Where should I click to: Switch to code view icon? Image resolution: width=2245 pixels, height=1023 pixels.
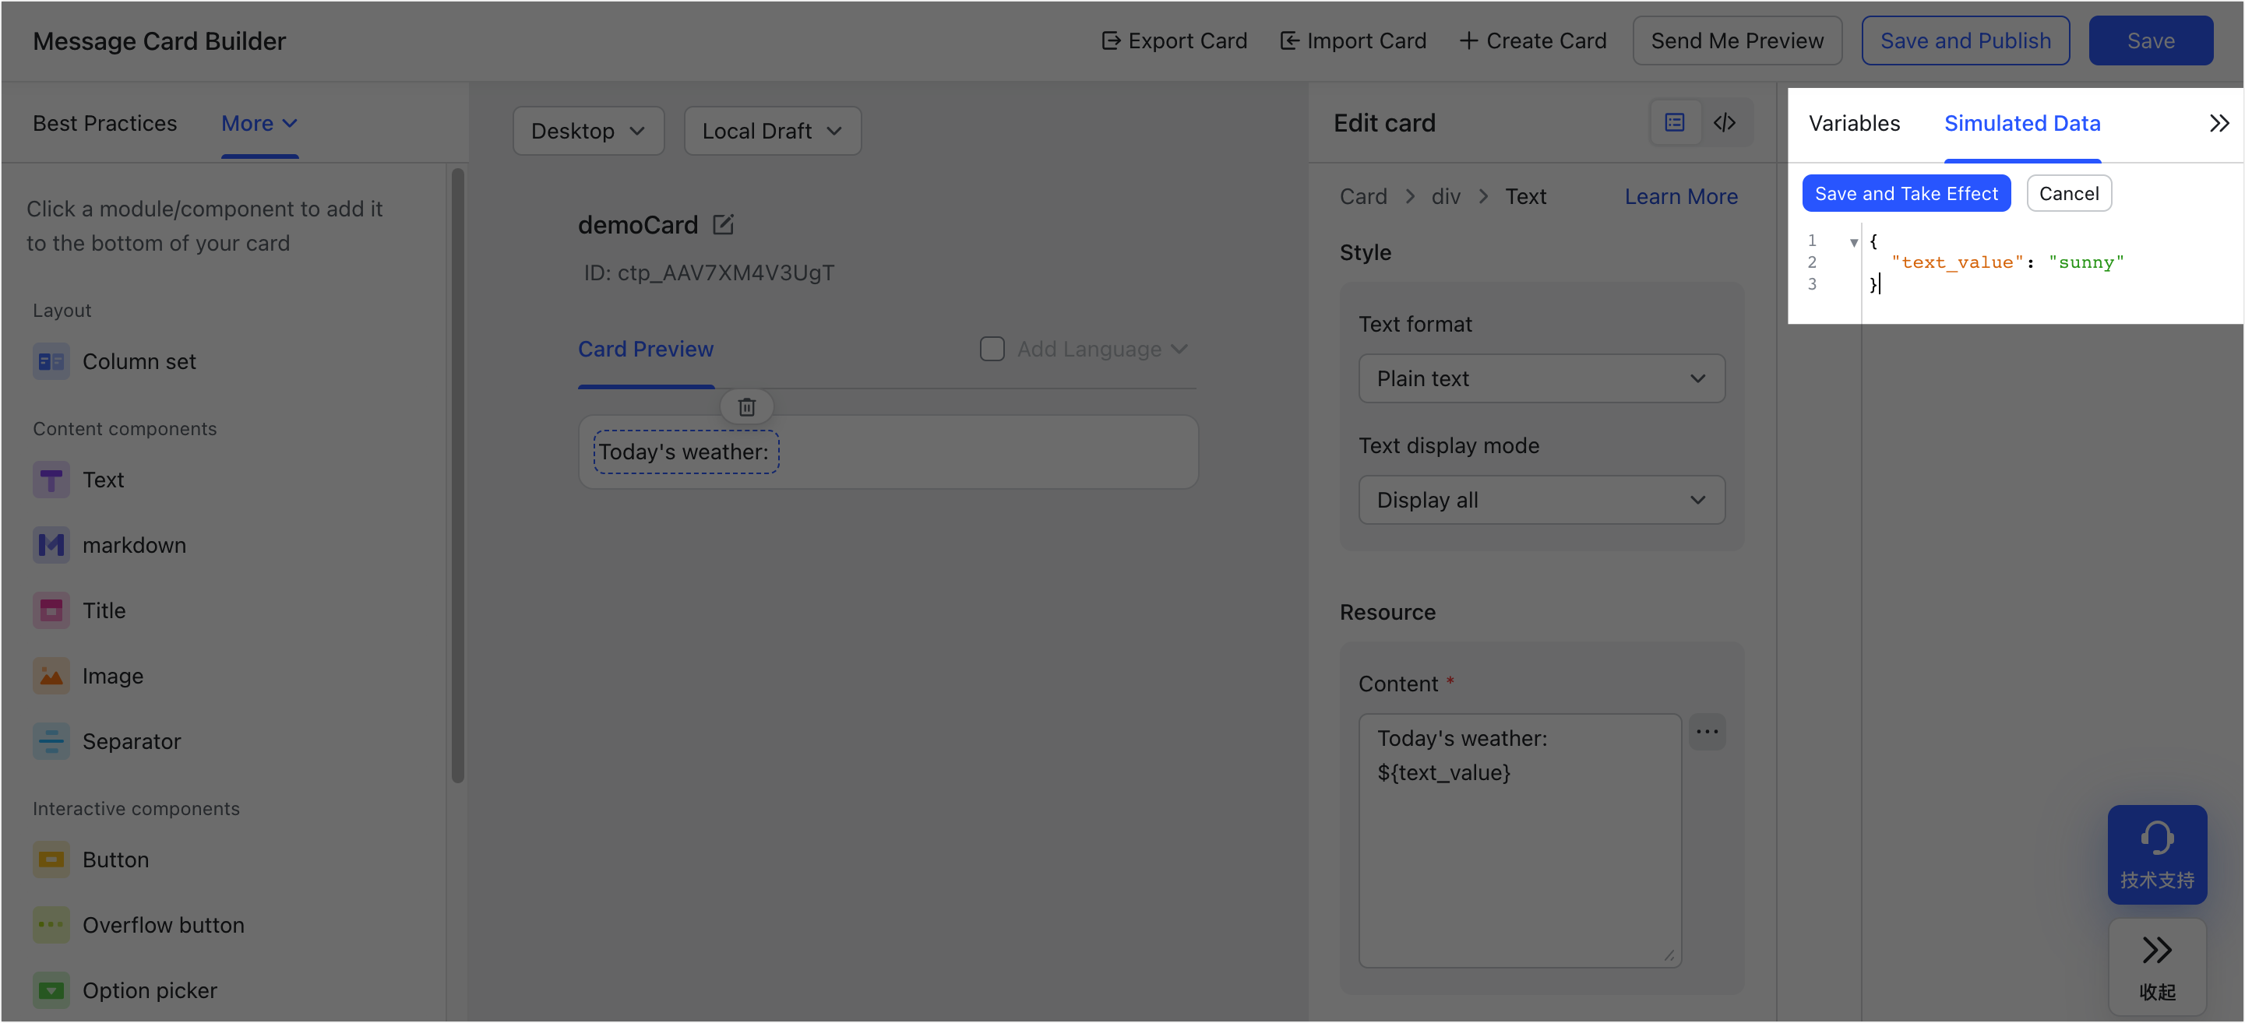[x=1725, y=123]
